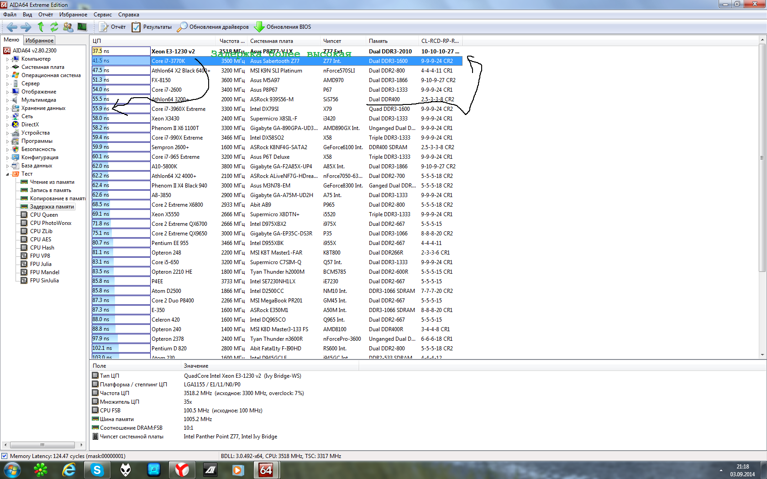Select the Конфигурация icon in the tree
The width and height of the screenshot is (767, 479).
[x=16, y=157]
